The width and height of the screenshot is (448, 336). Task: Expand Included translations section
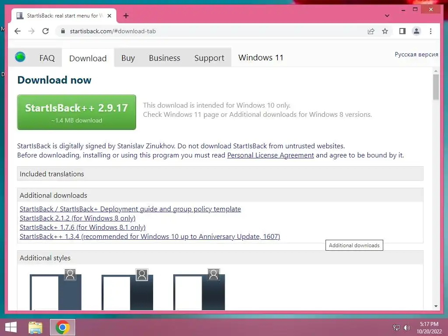pos(220,174)
